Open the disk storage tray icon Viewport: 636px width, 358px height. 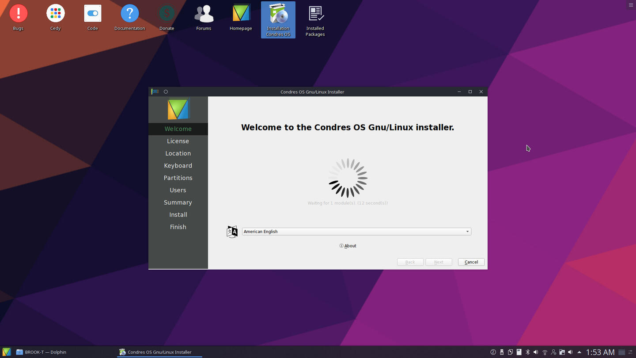[519, 352]
